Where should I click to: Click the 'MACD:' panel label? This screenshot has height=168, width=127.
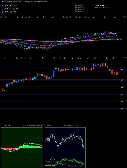click(x=7, y=126)
